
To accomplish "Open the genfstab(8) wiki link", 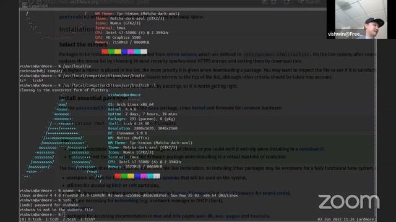I will [x=74, y=17].
